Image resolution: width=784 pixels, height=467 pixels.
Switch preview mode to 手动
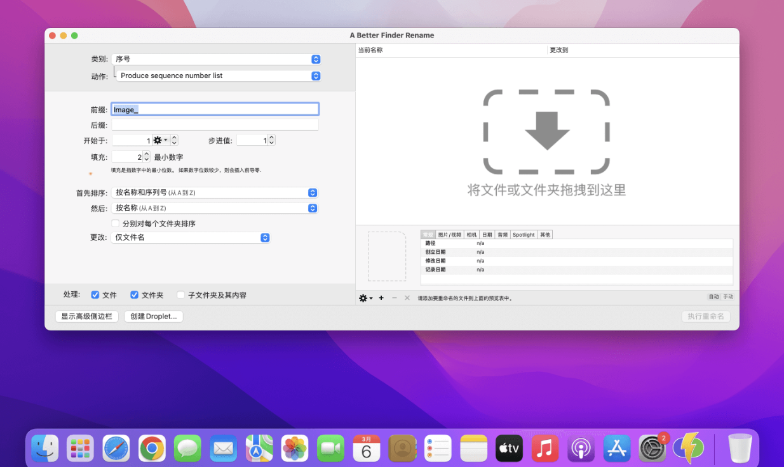[x=727, y=297]
